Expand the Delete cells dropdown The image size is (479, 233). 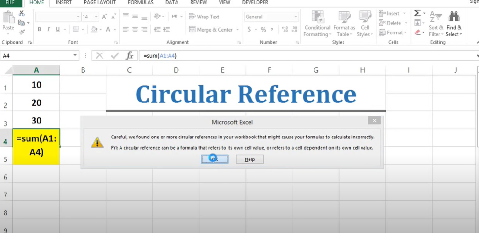coord(406,23)
